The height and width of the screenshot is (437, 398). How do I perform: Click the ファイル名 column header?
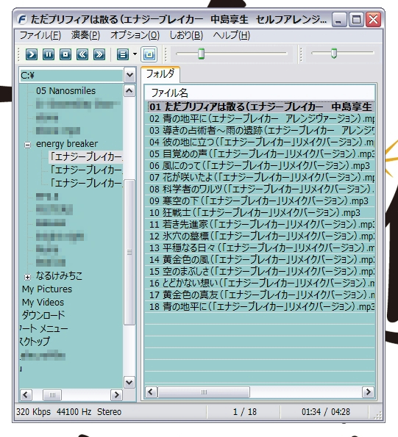point(259,93)
